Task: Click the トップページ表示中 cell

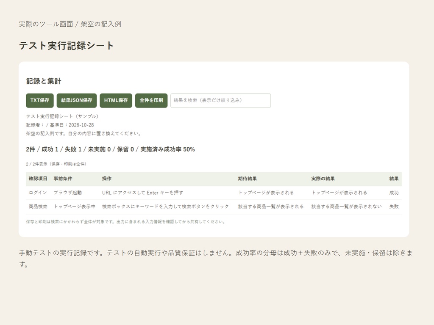Action: 75,207
